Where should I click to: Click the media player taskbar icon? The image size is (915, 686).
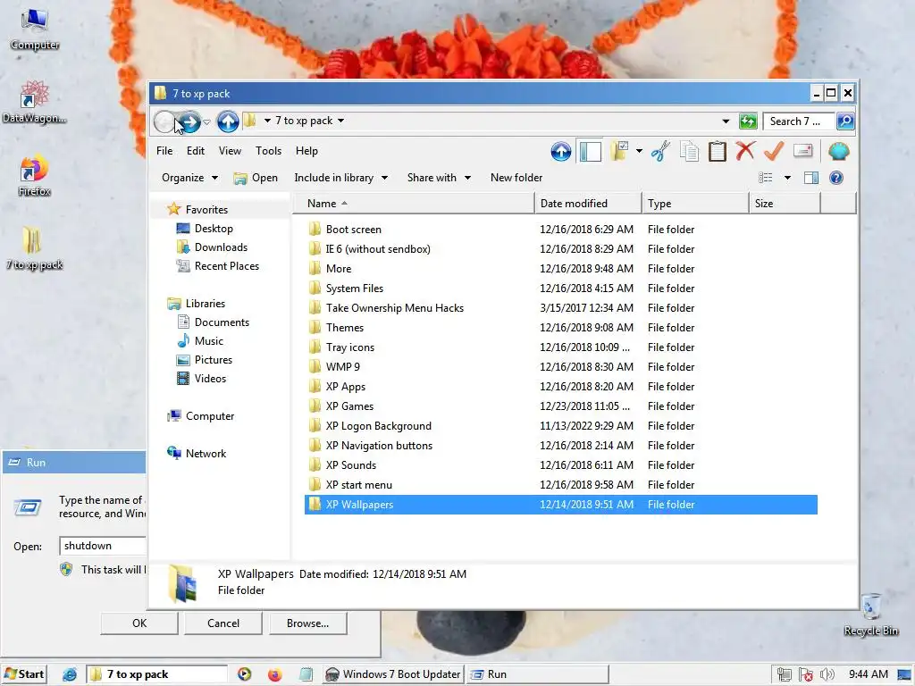tap(245, 674)
